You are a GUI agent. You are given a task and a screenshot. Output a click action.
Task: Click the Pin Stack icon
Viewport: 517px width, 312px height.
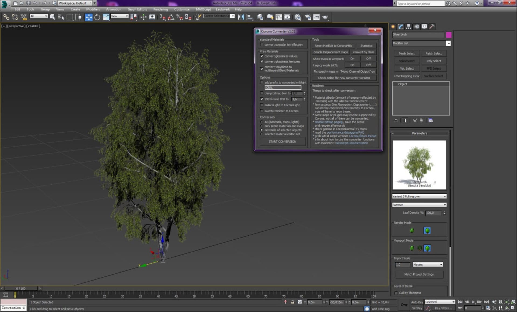pos(396,120)
